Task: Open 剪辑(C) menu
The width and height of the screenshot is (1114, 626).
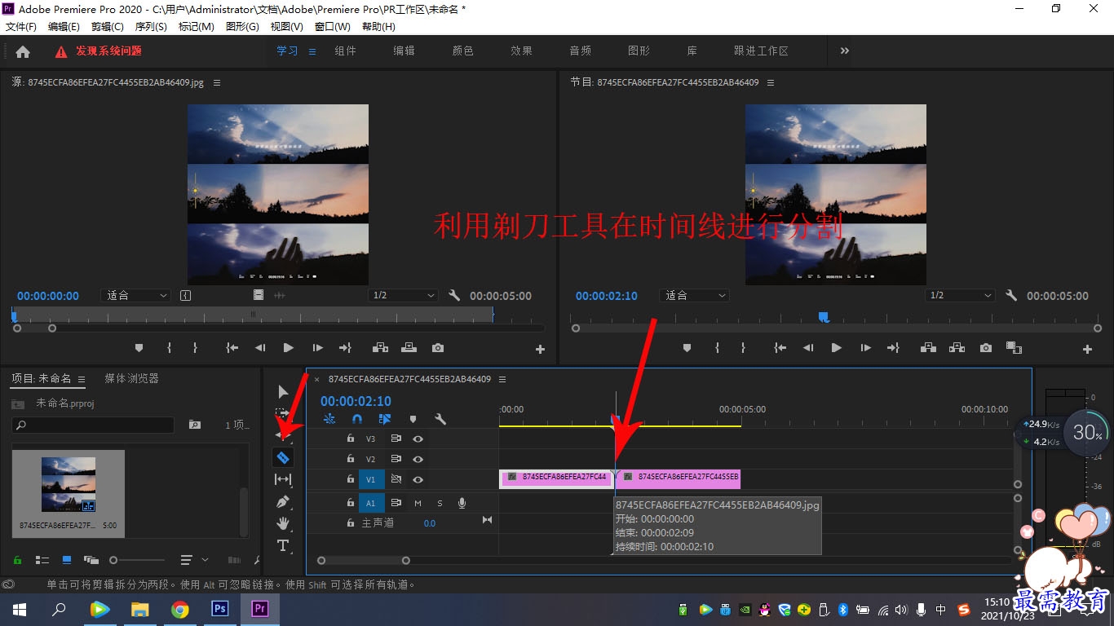Action: (x=108, y=27)
